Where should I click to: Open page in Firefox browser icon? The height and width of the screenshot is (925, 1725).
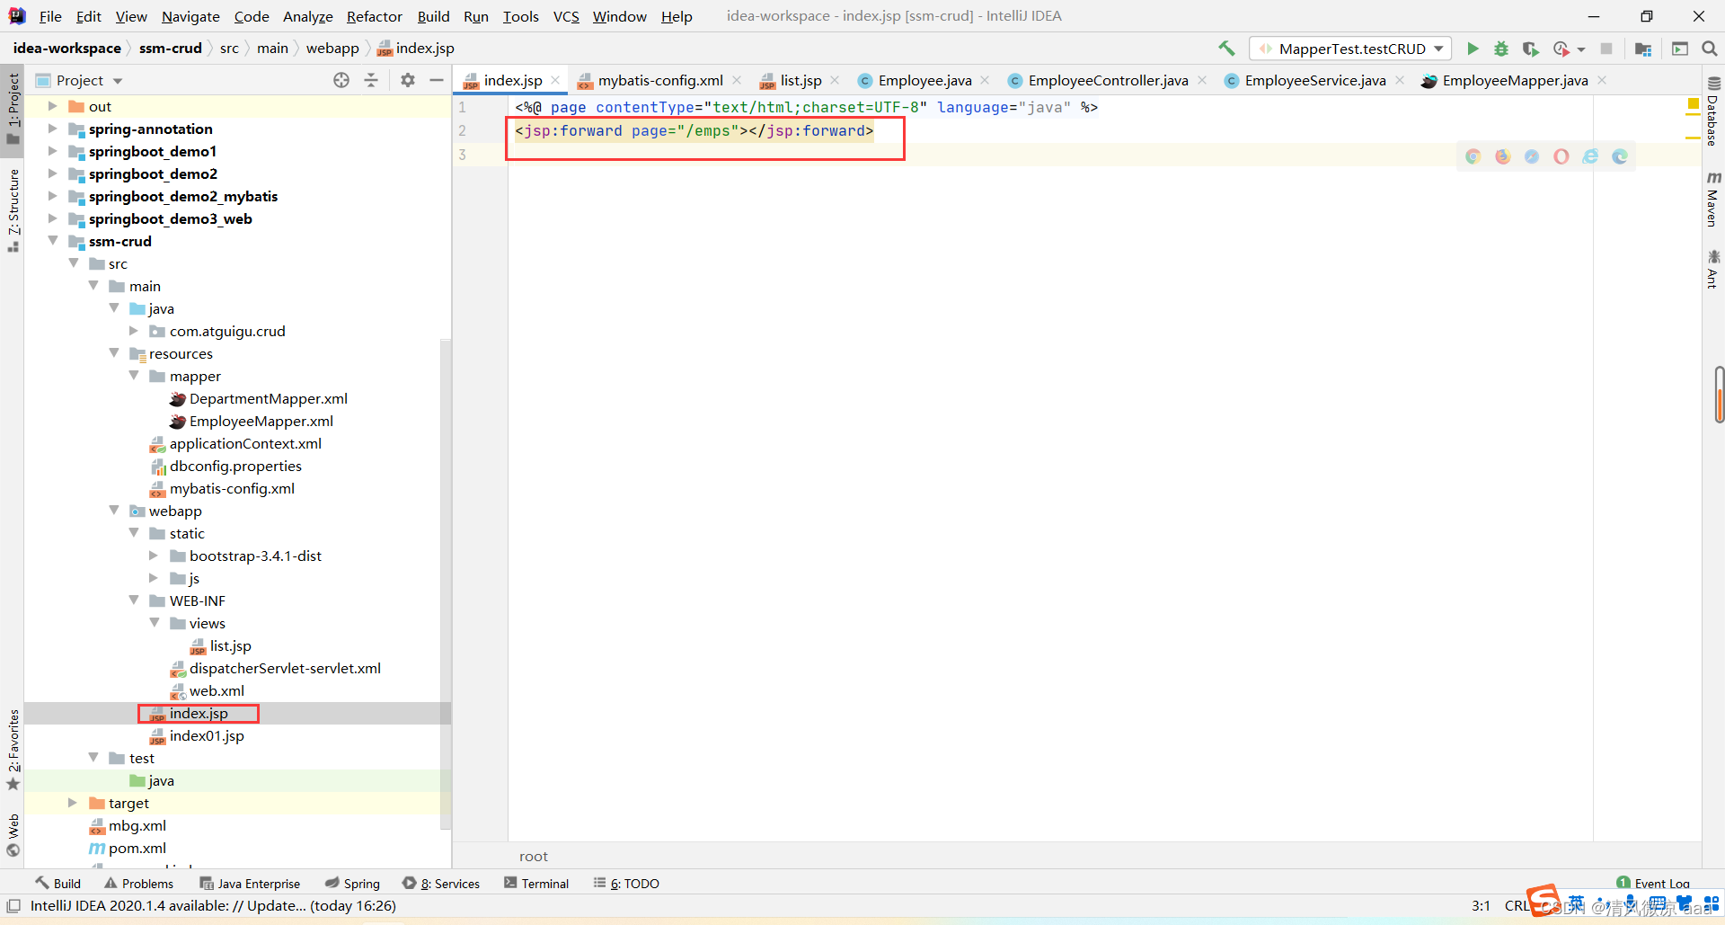pyautogui.click(x=1503, y=156)
